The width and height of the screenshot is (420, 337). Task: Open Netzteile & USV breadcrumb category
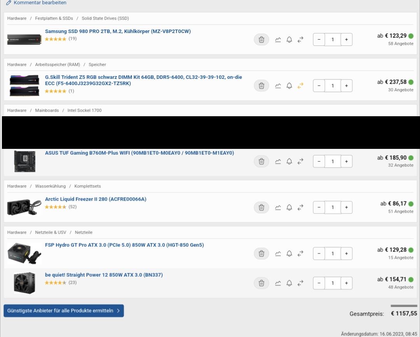point(51,232)
